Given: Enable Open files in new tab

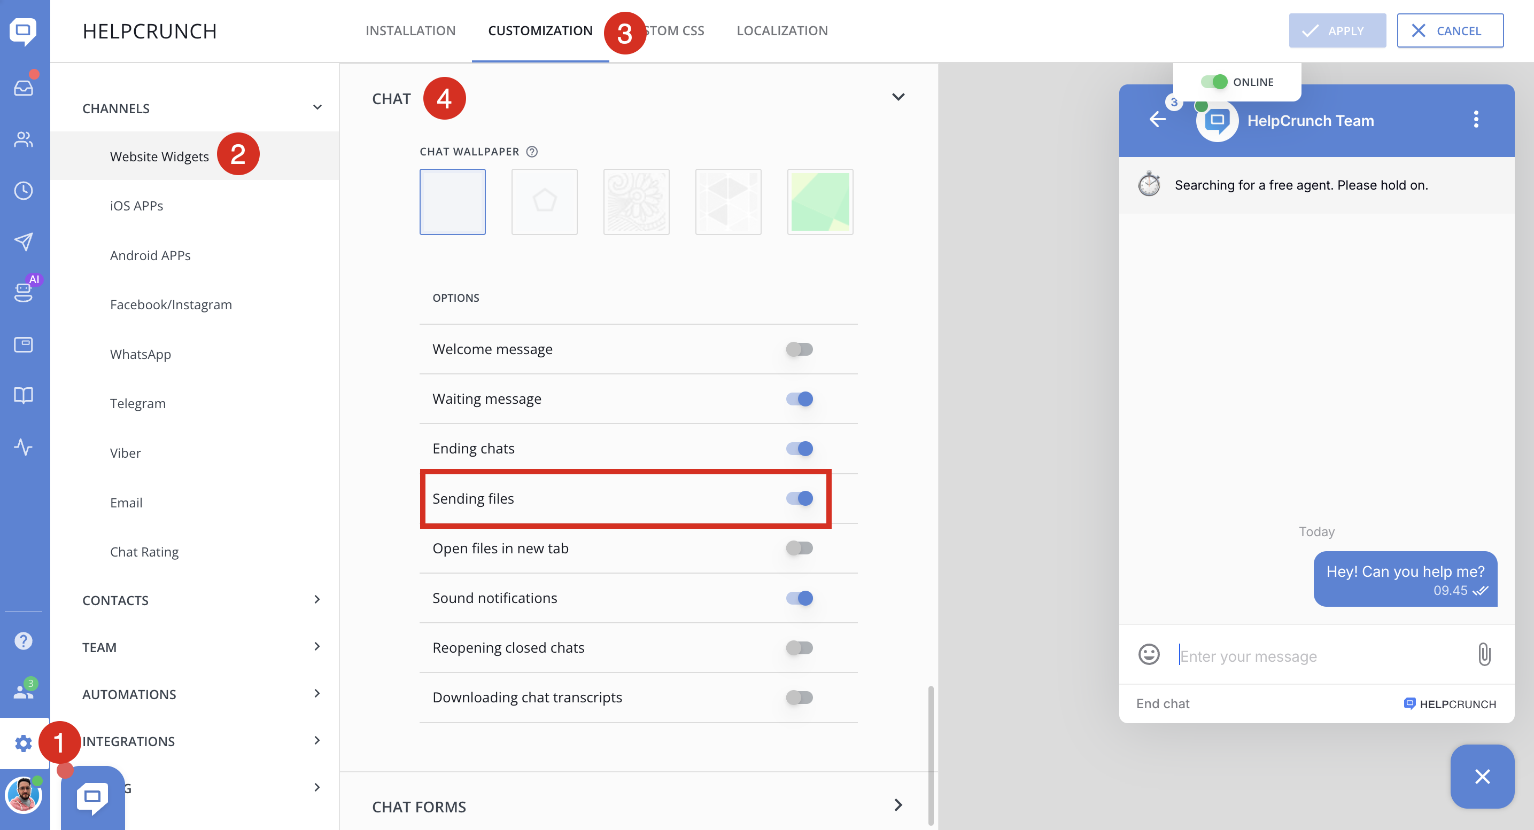Looking at the screenshot, I should coord(799,548).
